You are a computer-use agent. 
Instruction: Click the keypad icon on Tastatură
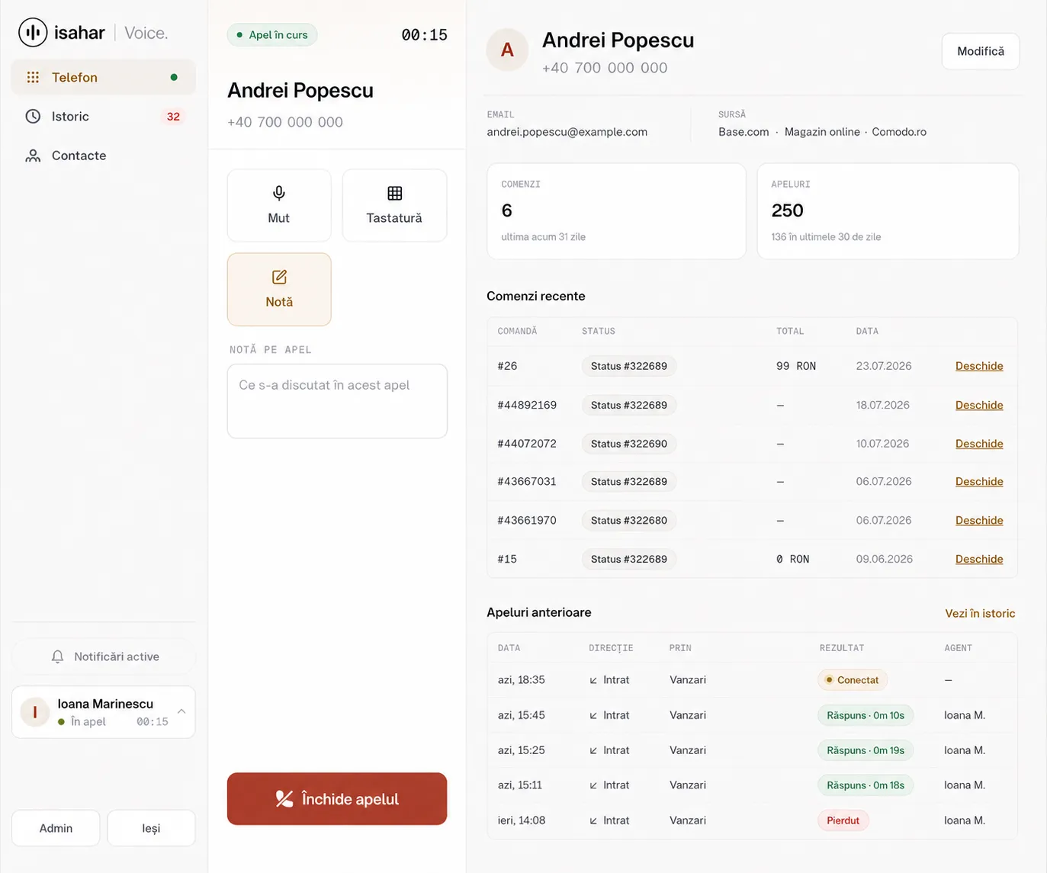pos(394,194)
